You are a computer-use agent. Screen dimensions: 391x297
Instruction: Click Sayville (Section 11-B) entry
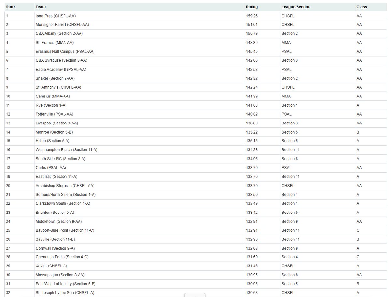56,239
